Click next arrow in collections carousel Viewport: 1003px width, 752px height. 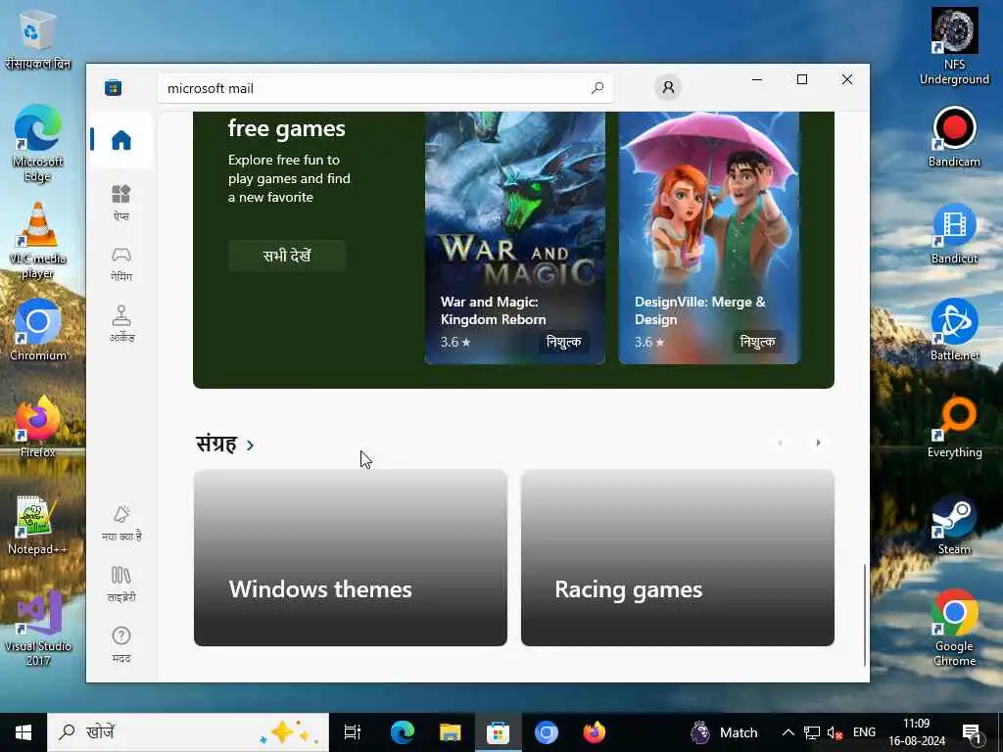click(818, 443)
